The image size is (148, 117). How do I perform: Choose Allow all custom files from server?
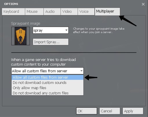47,77
